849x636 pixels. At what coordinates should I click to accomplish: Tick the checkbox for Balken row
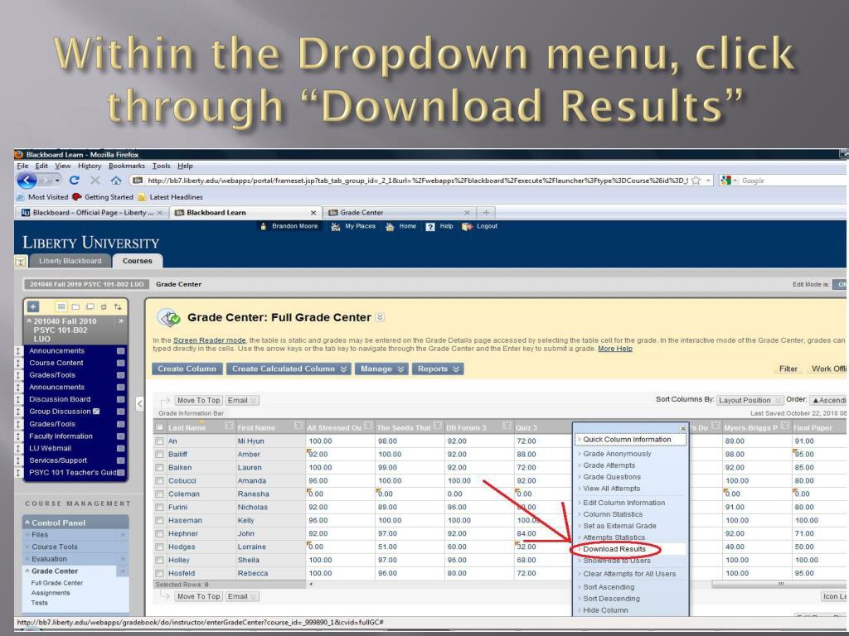pos(159,468)
